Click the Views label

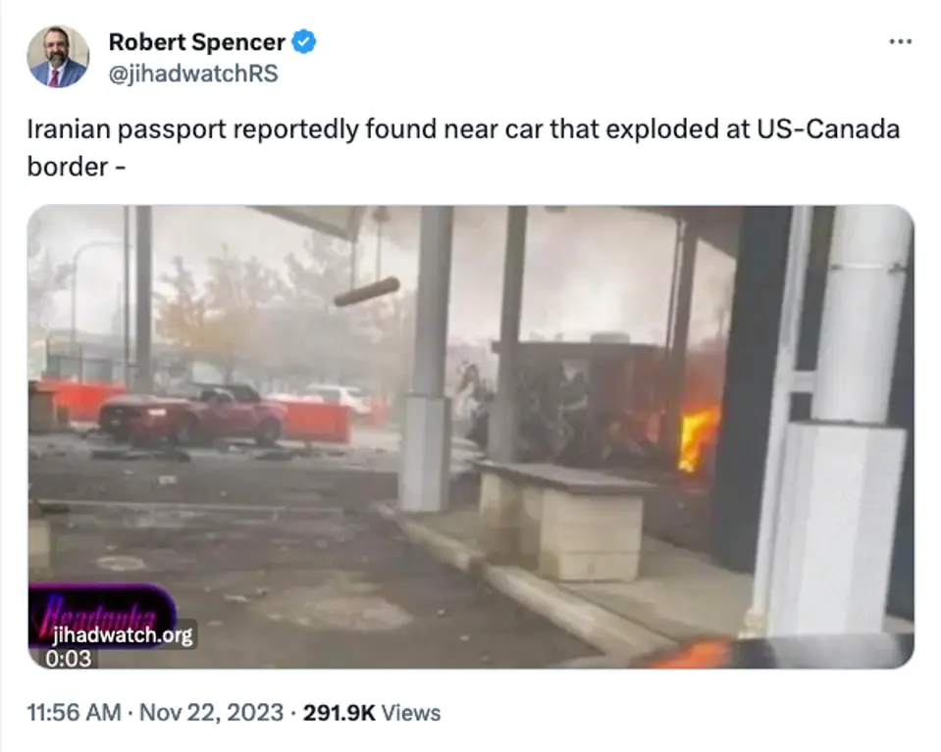pyautogui.click(x=411, y=713)
